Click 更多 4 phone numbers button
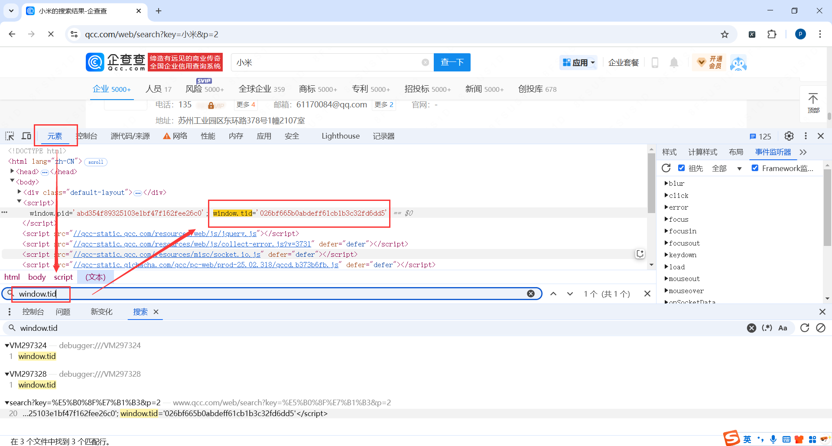Image resolution: width=832 pixels, height=446 pixels. [x=246, y=105]
